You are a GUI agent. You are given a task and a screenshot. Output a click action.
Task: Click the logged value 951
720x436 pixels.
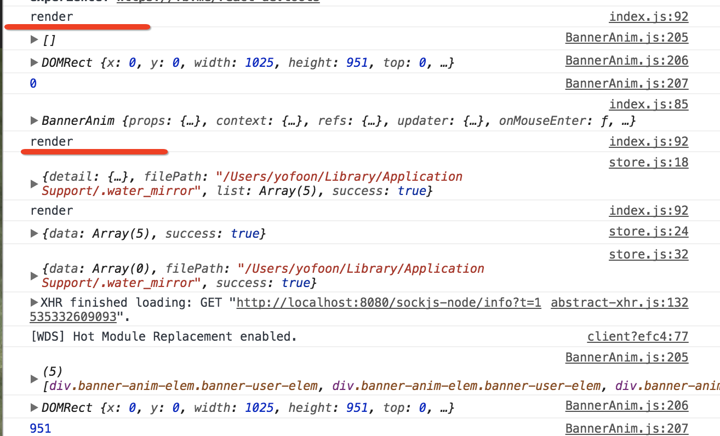(x=41, y=428)
